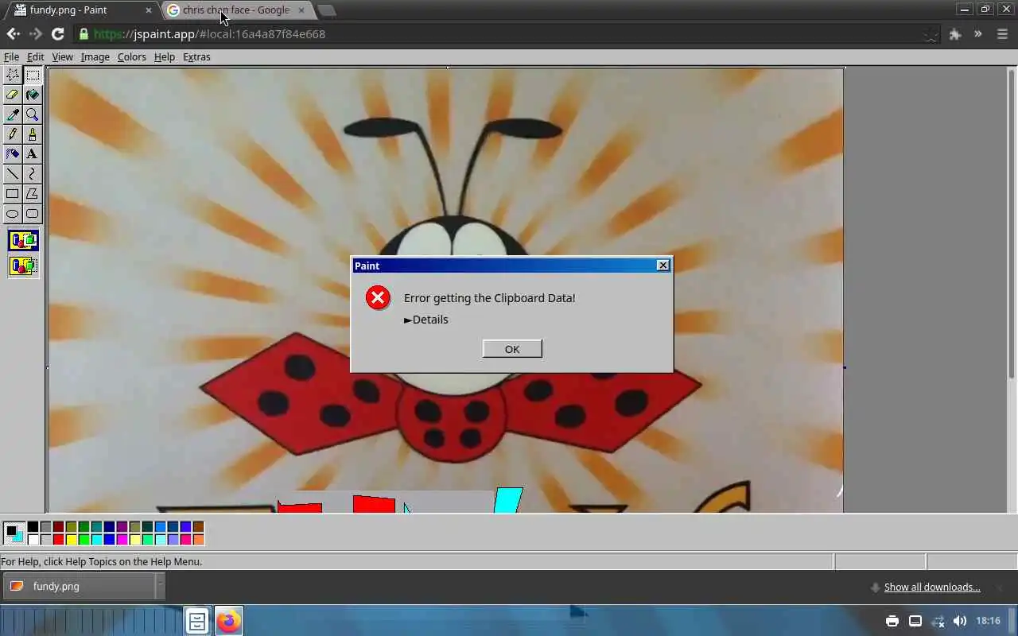1018x636 pixels.
Task: Click the 18:16 clock
Action: click(988, 621)
